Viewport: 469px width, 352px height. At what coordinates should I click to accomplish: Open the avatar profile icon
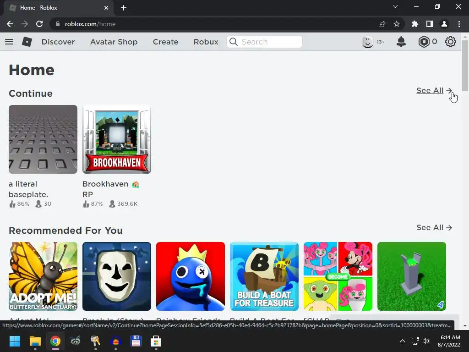pos(368,42)
